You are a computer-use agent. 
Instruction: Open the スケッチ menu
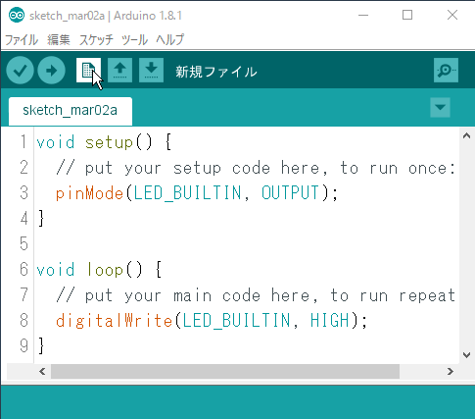(96, 40)
